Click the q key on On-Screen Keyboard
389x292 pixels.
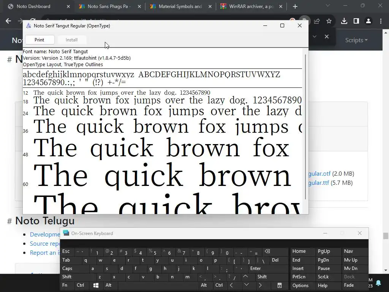tap(86, 260)
